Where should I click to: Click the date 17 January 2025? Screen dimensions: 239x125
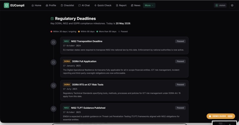[72, 66]
